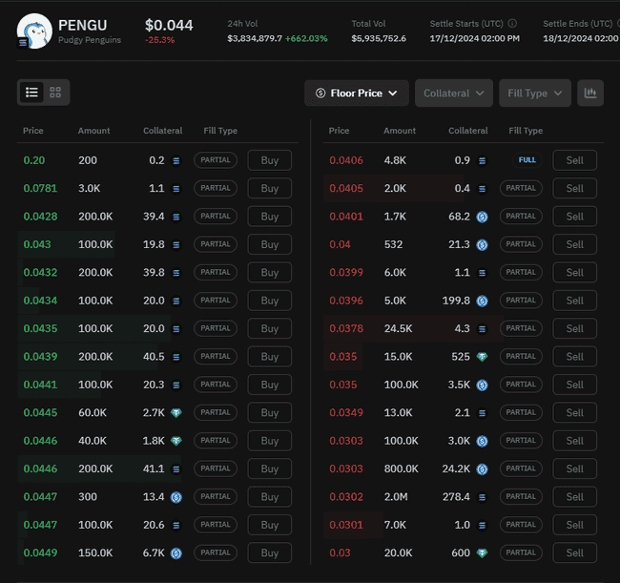The height and width of the screenshot is (583, 620).
Task: Open the chart view icon button
Action: 590,93
